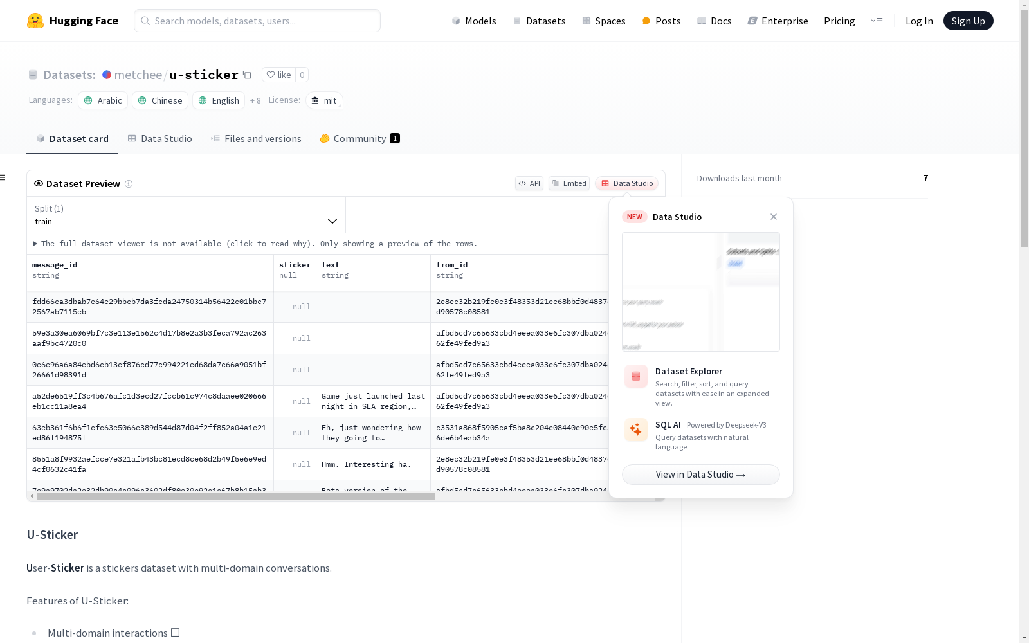1029x643 pixels.
Task: Click the SQL AI sparkle icon
Action: pyautogui.click(x=636, y=430)
